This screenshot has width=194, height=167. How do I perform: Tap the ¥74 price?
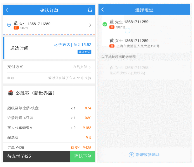pos(88,108)
